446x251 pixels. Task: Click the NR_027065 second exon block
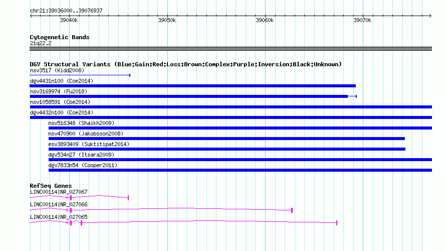tap(81, 223)
